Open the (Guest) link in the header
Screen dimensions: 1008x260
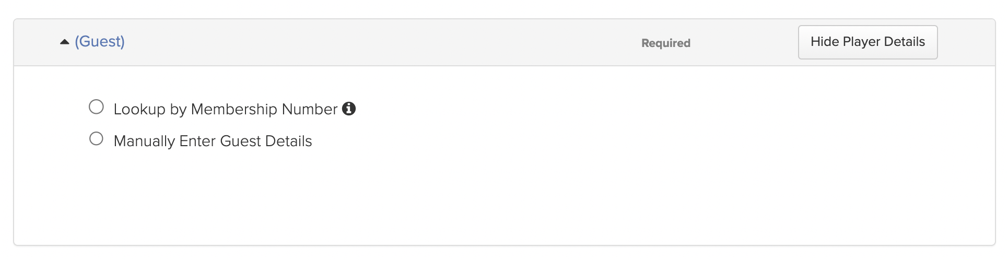point(100,41)
